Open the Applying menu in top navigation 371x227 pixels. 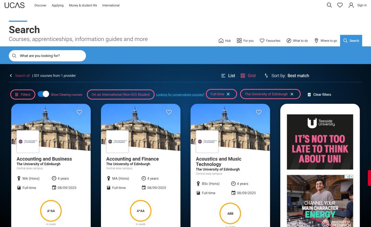[x=57, y=5]
